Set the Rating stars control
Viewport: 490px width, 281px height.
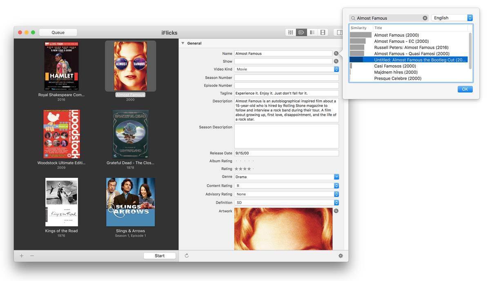[x=244, y=169]
